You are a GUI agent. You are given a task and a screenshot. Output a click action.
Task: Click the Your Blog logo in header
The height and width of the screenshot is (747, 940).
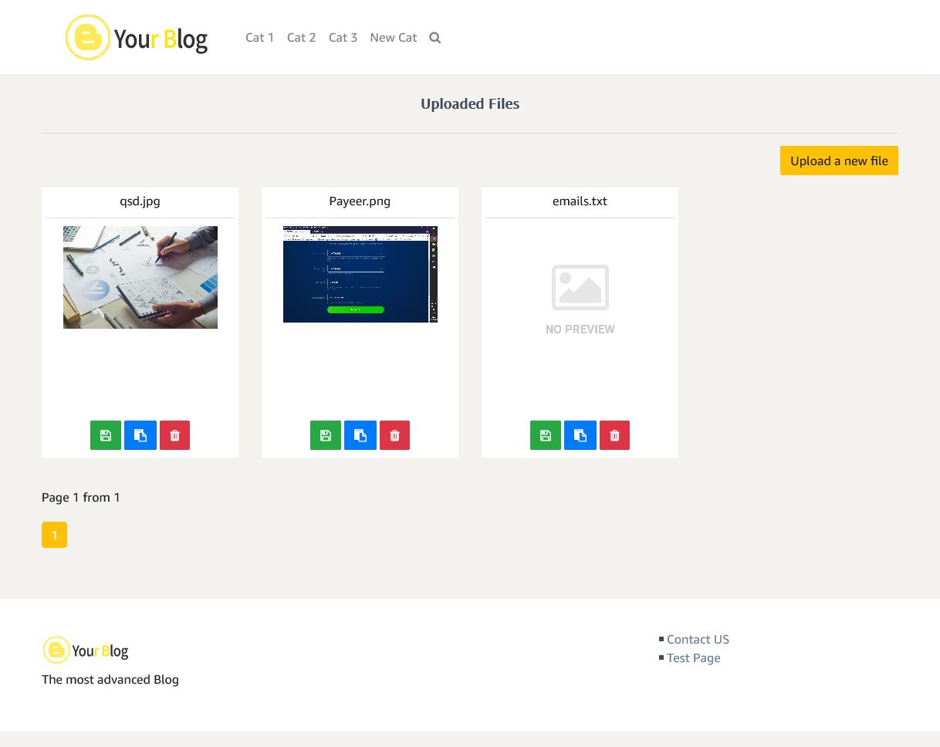[x=137, y=37]
